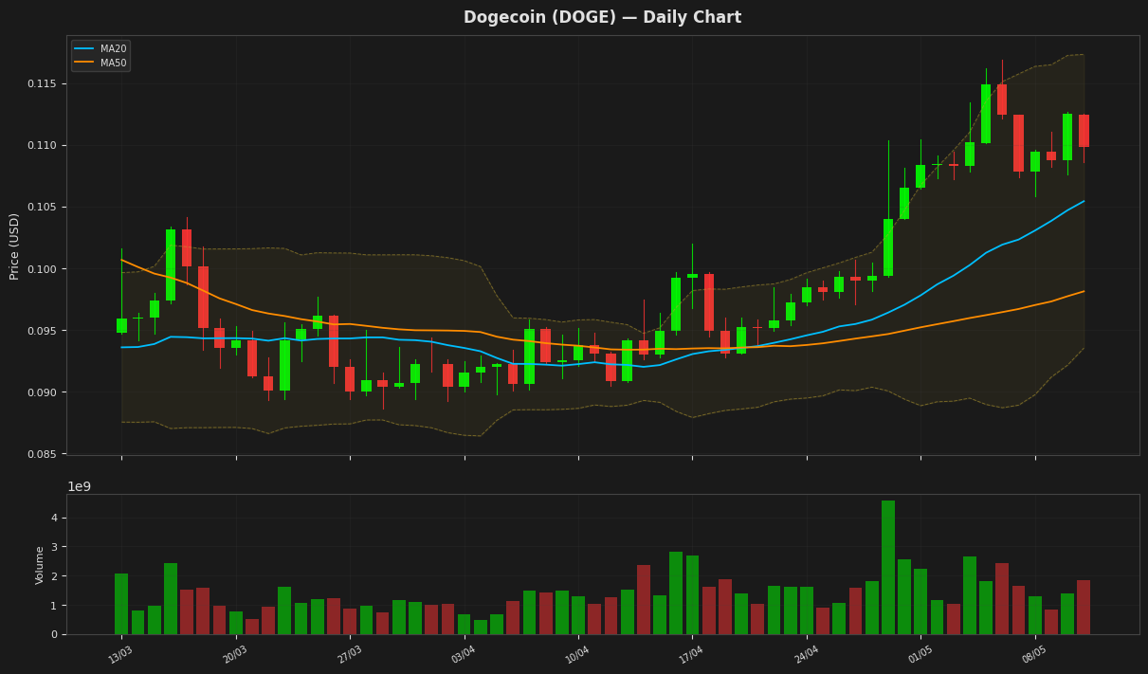Click the volume tick label 3
The image size is (1148, 674).
pyautogui.click(x=53, y=547)
